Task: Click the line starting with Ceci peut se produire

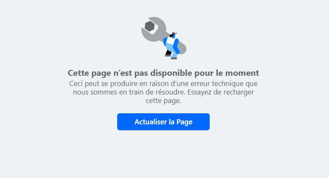Action: (163, 83)
